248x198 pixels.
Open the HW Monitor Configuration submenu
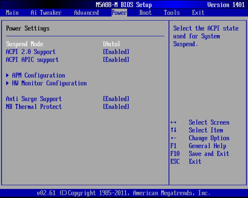point(49,83)
